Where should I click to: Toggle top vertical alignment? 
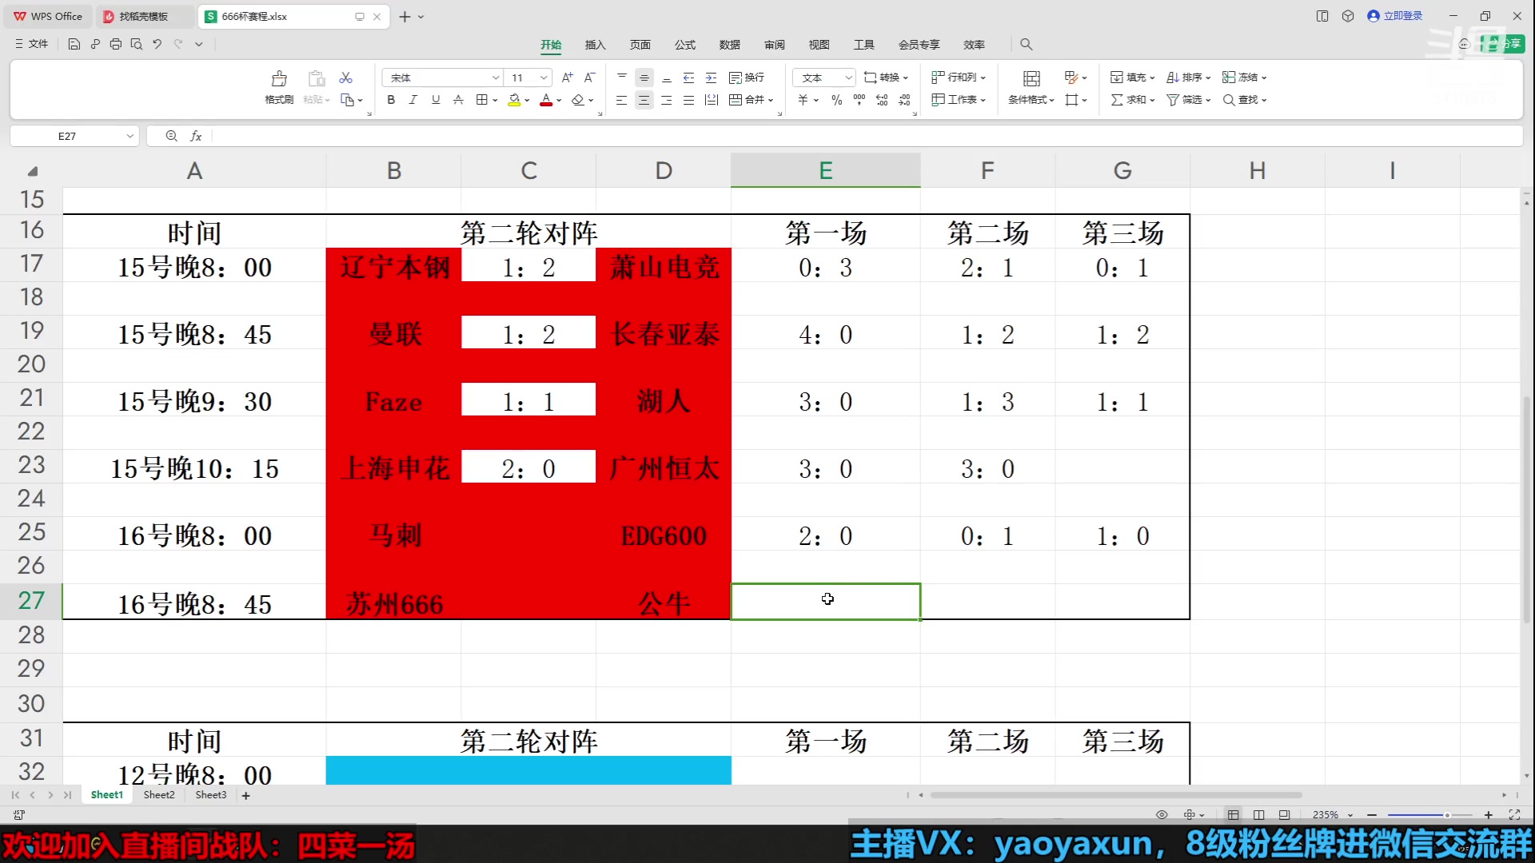pyautogui.click(x=621, y=78)
